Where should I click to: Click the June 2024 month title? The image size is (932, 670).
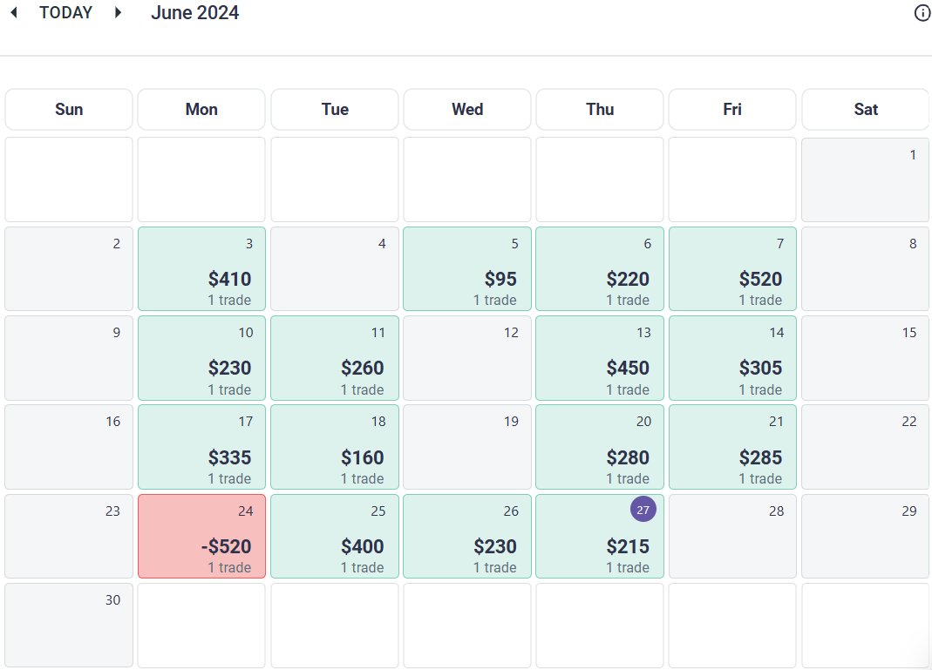click(x=194, y=13)
